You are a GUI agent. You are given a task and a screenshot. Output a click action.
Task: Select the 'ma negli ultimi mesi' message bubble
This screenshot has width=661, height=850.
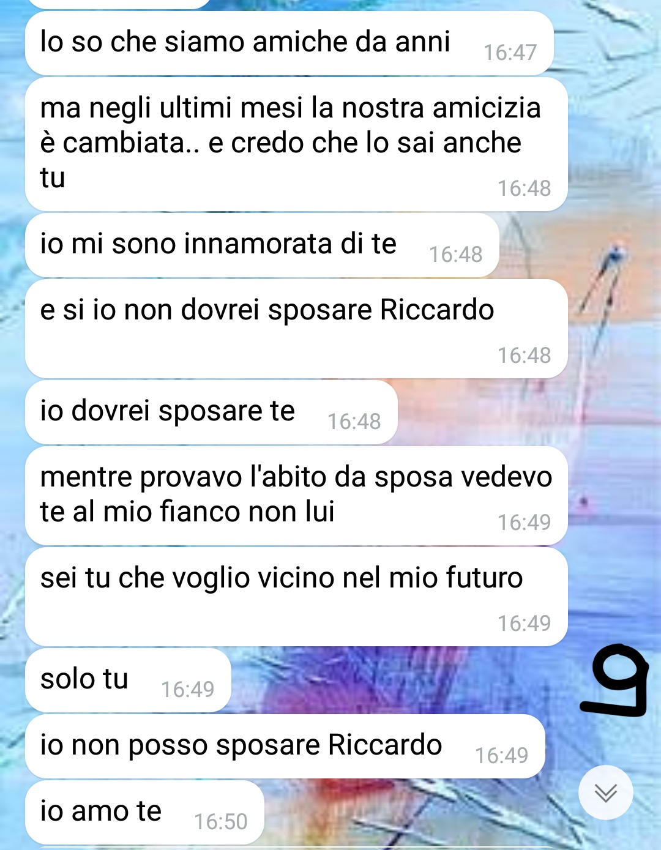(296, 144)
